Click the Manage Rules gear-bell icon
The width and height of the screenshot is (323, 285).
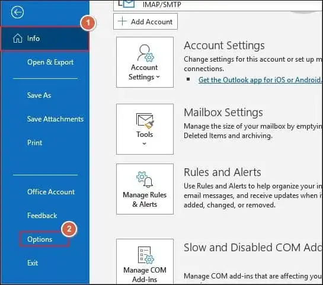coord(145,180)
